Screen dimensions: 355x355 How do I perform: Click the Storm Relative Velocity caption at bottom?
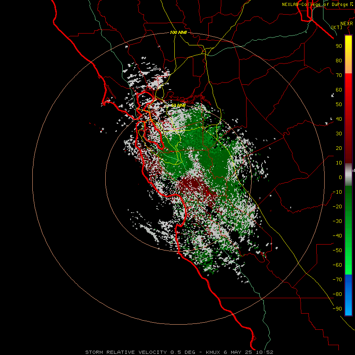pos(179,352)
